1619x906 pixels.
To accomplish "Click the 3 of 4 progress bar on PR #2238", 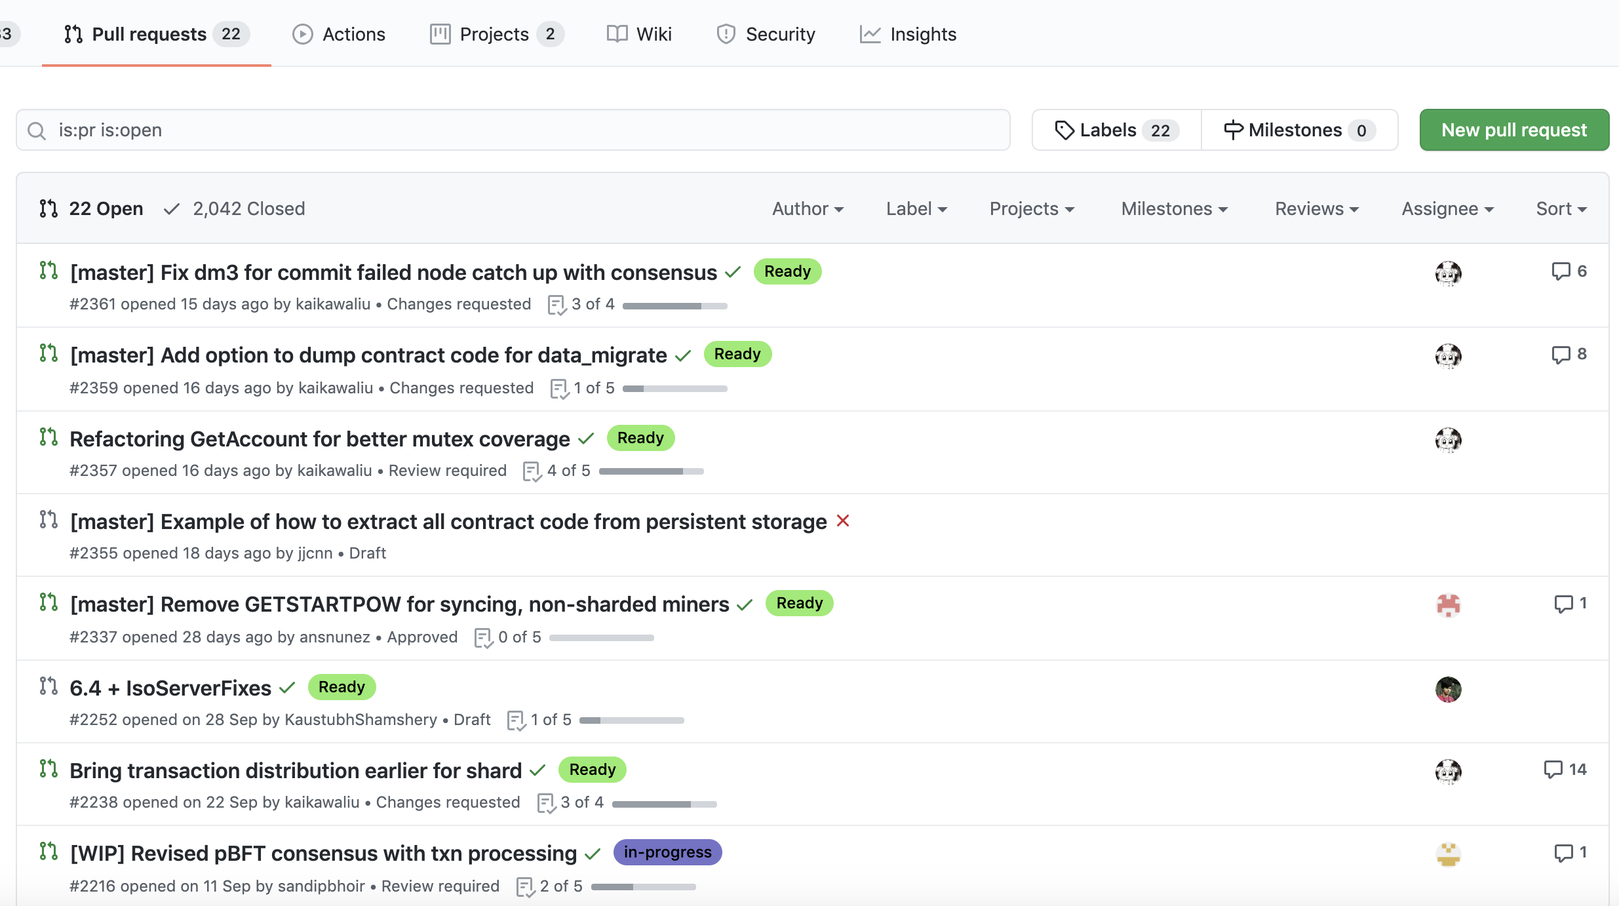I will click(x=664, y=804).
